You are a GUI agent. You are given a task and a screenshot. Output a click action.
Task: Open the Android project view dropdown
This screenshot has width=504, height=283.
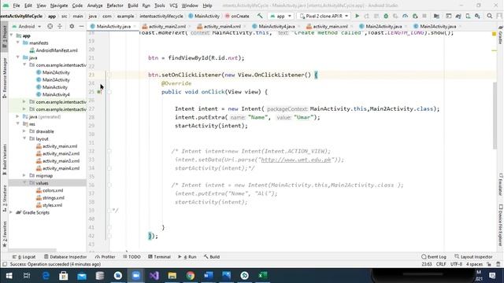[26, 26]
